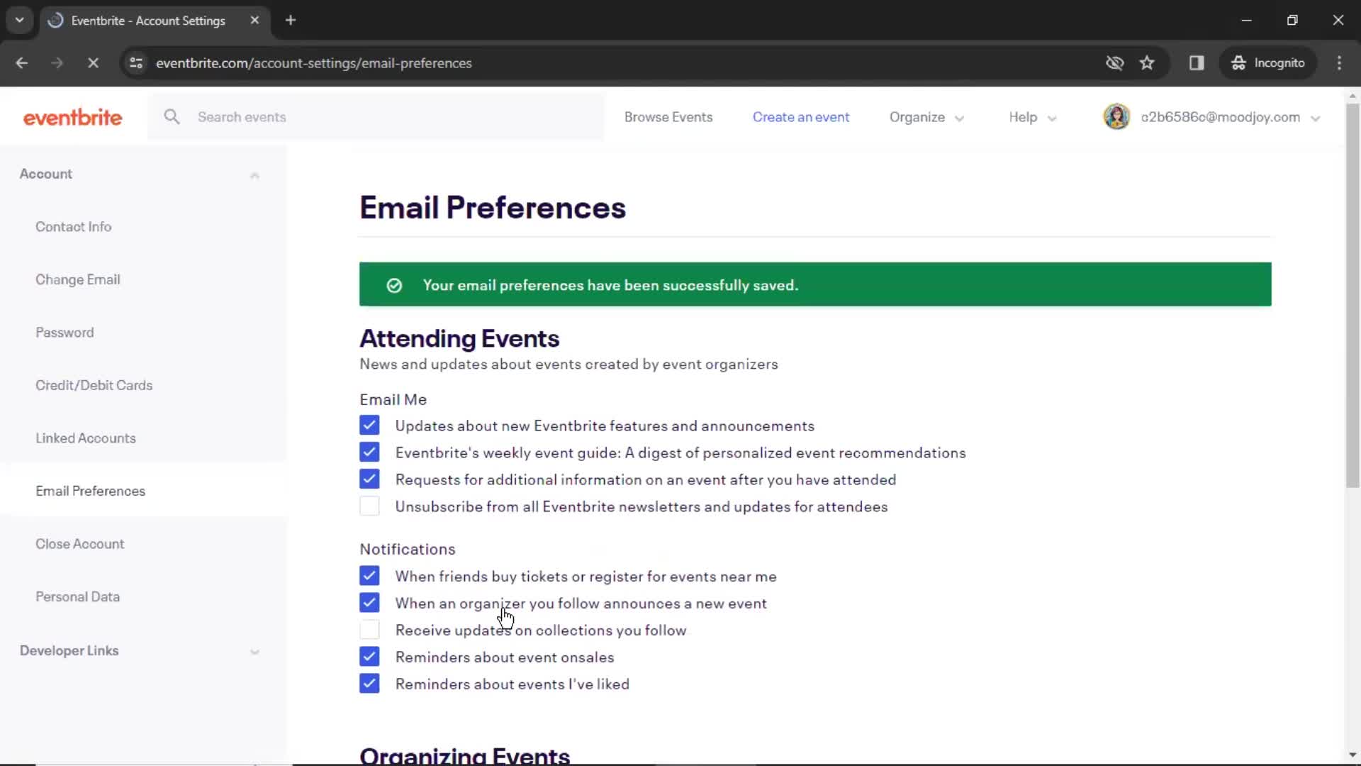Open the Help dropdown menu
Image resolution: width=1361 pixels, height=766 pixels.
pyautogui.click(x=1032, y=118)
